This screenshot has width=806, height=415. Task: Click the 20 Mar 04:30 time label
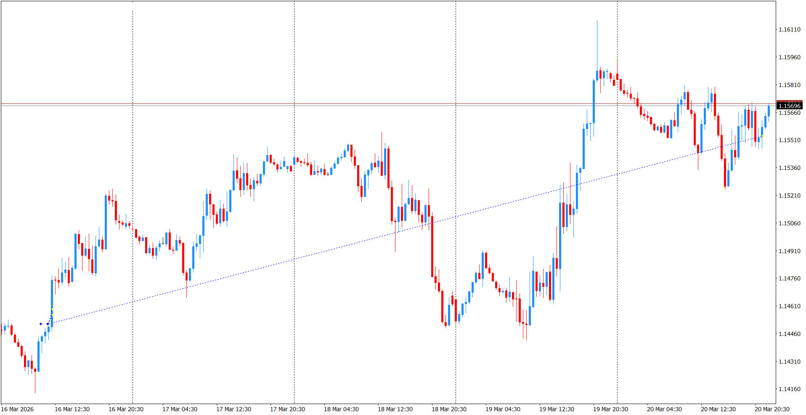click(x=664, y=409)
